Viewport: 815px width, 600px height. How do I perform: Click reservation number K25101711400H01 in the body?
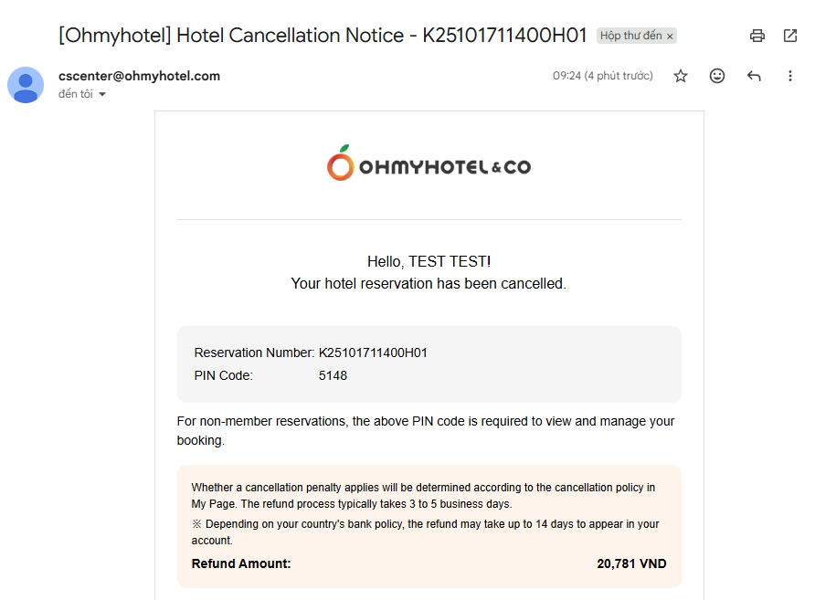(x=373, y=353)
